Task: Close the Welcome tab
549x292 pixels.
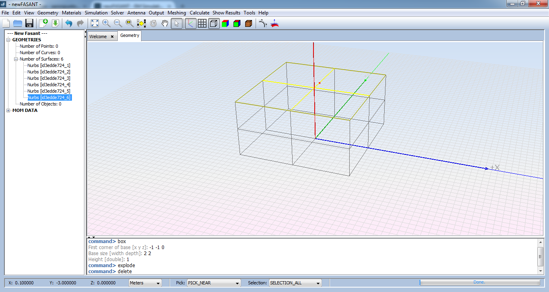Action: pos(112,36)
